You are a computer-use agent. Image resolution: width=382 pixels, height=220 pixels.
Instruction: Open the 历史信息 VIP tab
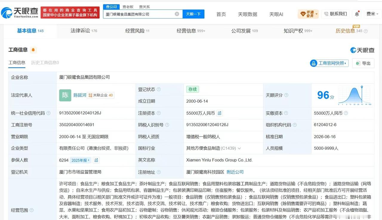349,31
